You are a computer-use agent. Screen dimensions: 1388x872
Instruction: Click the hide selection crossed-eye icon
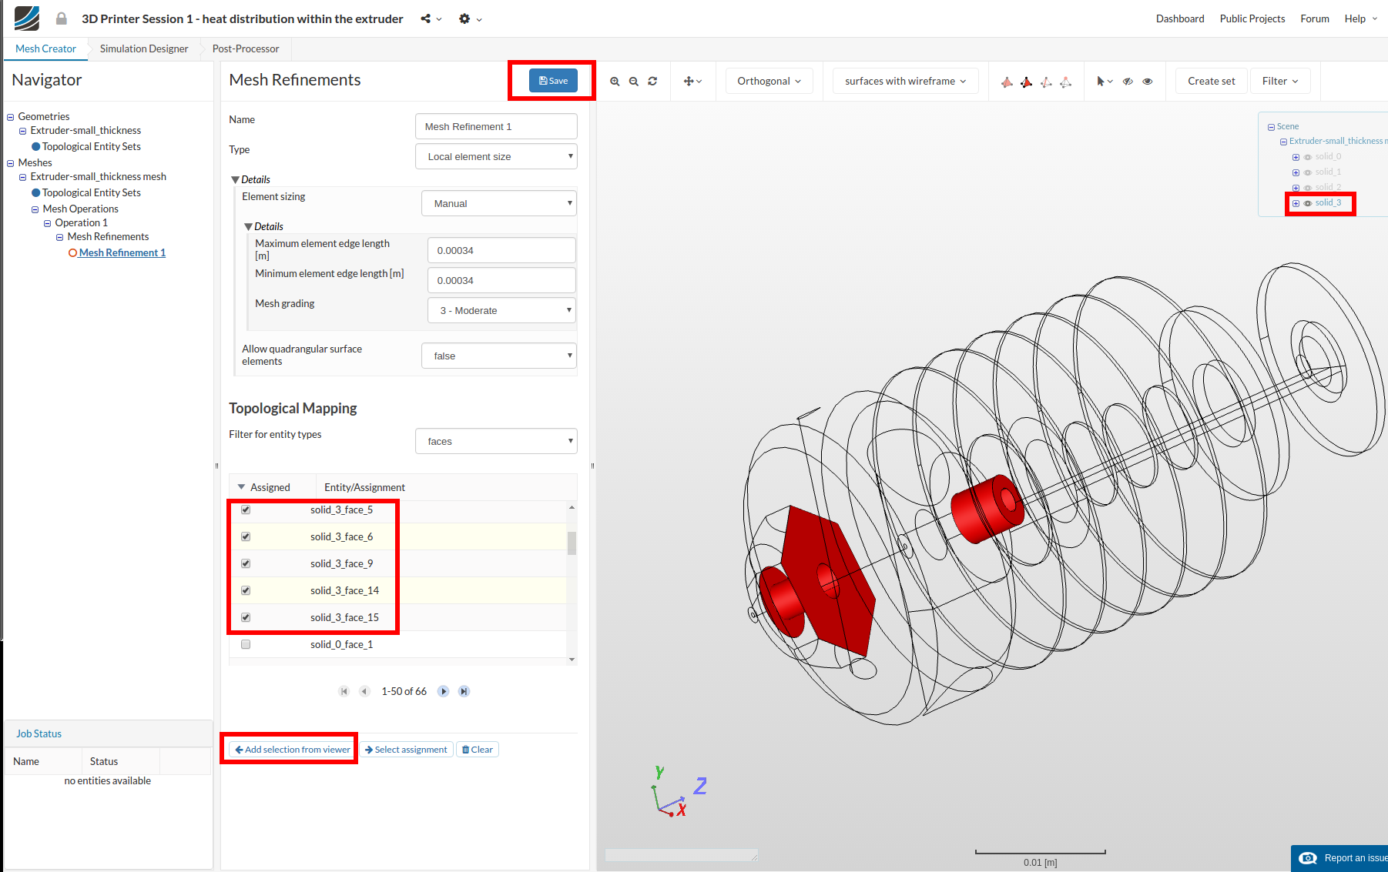tap(1128, 82)
